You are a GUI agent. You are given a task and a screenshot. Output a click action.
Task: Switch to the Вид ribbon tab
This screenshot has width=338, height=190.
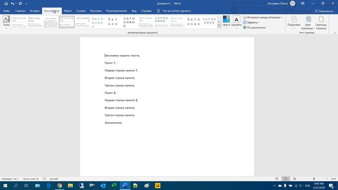(134, 11)
